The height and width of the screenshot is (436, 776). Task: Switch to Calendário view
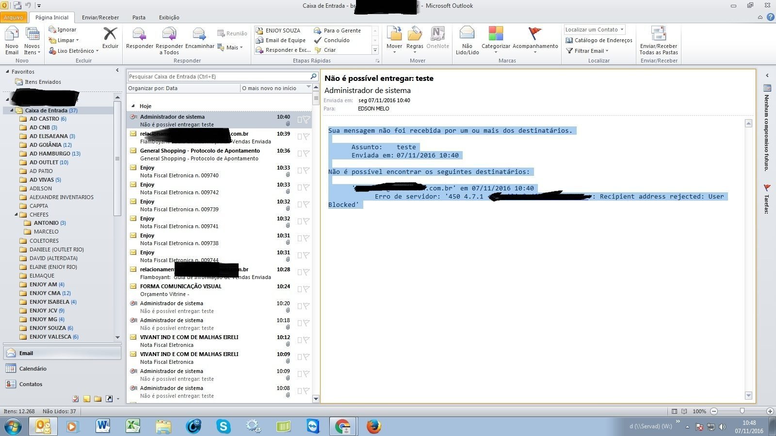click(x=62, y=369)
